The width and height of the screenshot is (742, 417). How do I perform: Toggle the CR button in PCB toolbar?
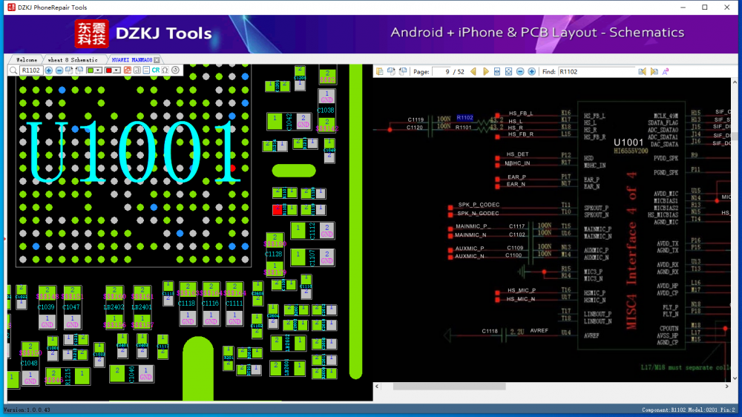click(x=156, y=70)
